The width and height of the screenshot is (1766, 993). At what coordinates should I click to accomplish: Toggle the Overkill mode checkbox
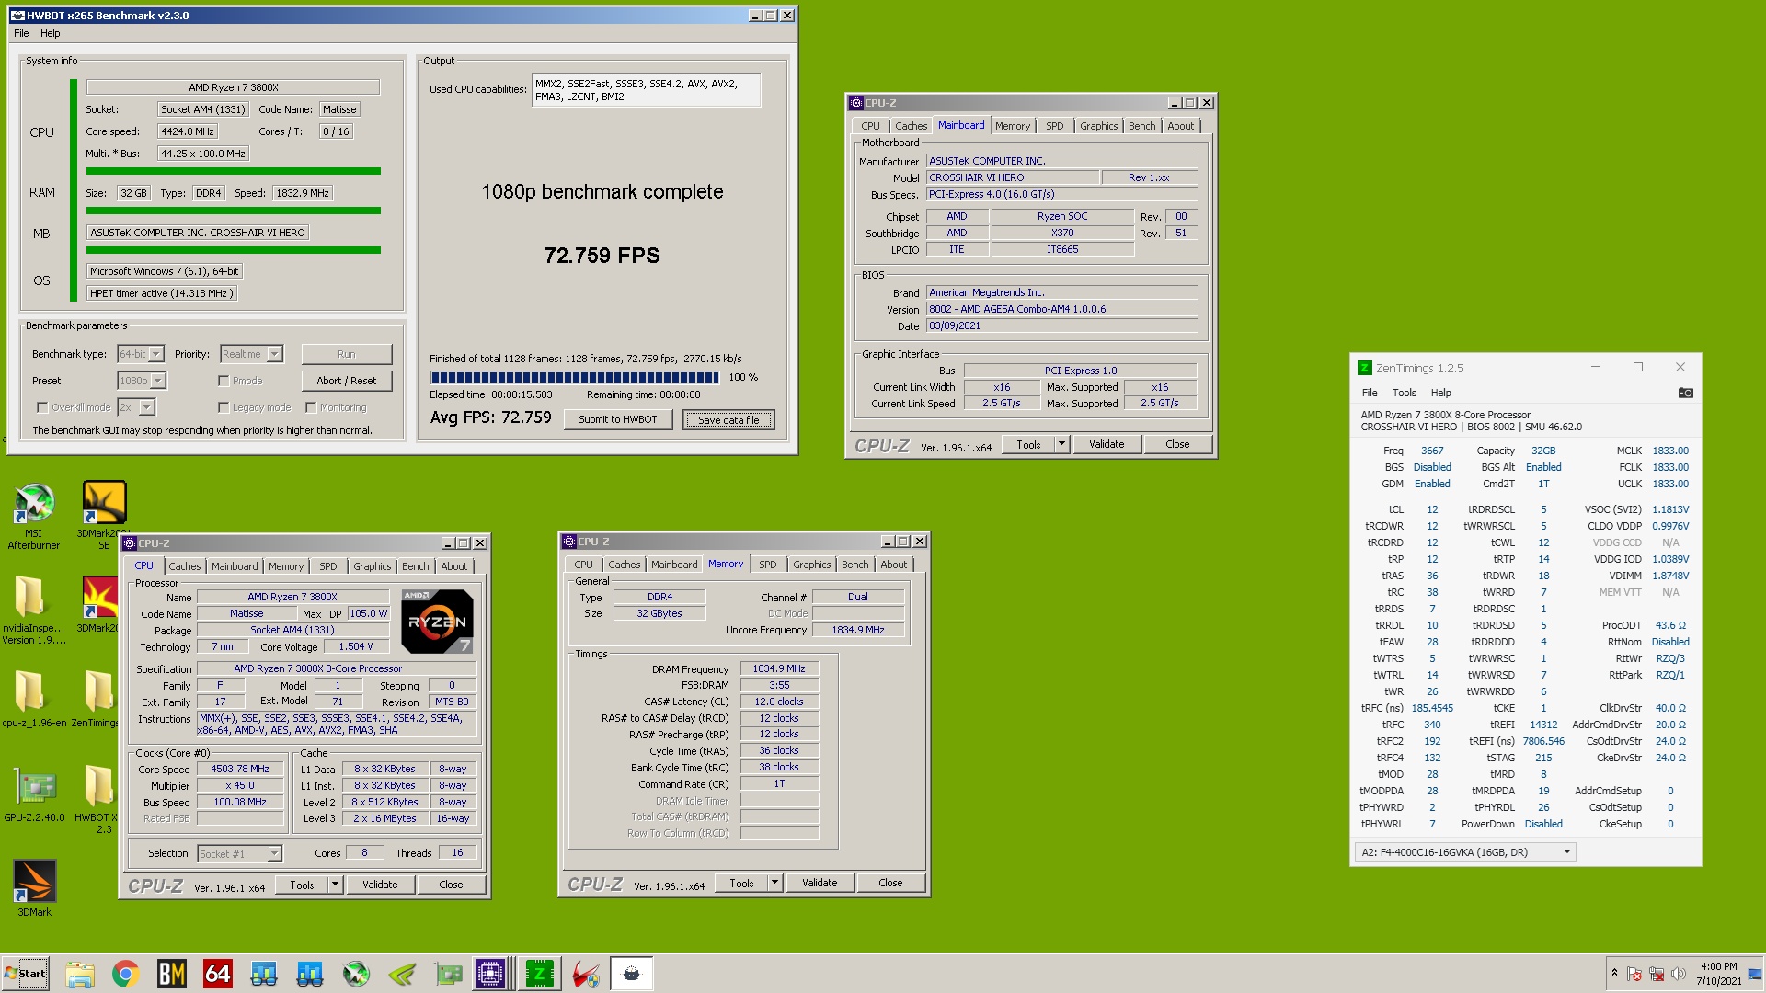coord(42,407)
